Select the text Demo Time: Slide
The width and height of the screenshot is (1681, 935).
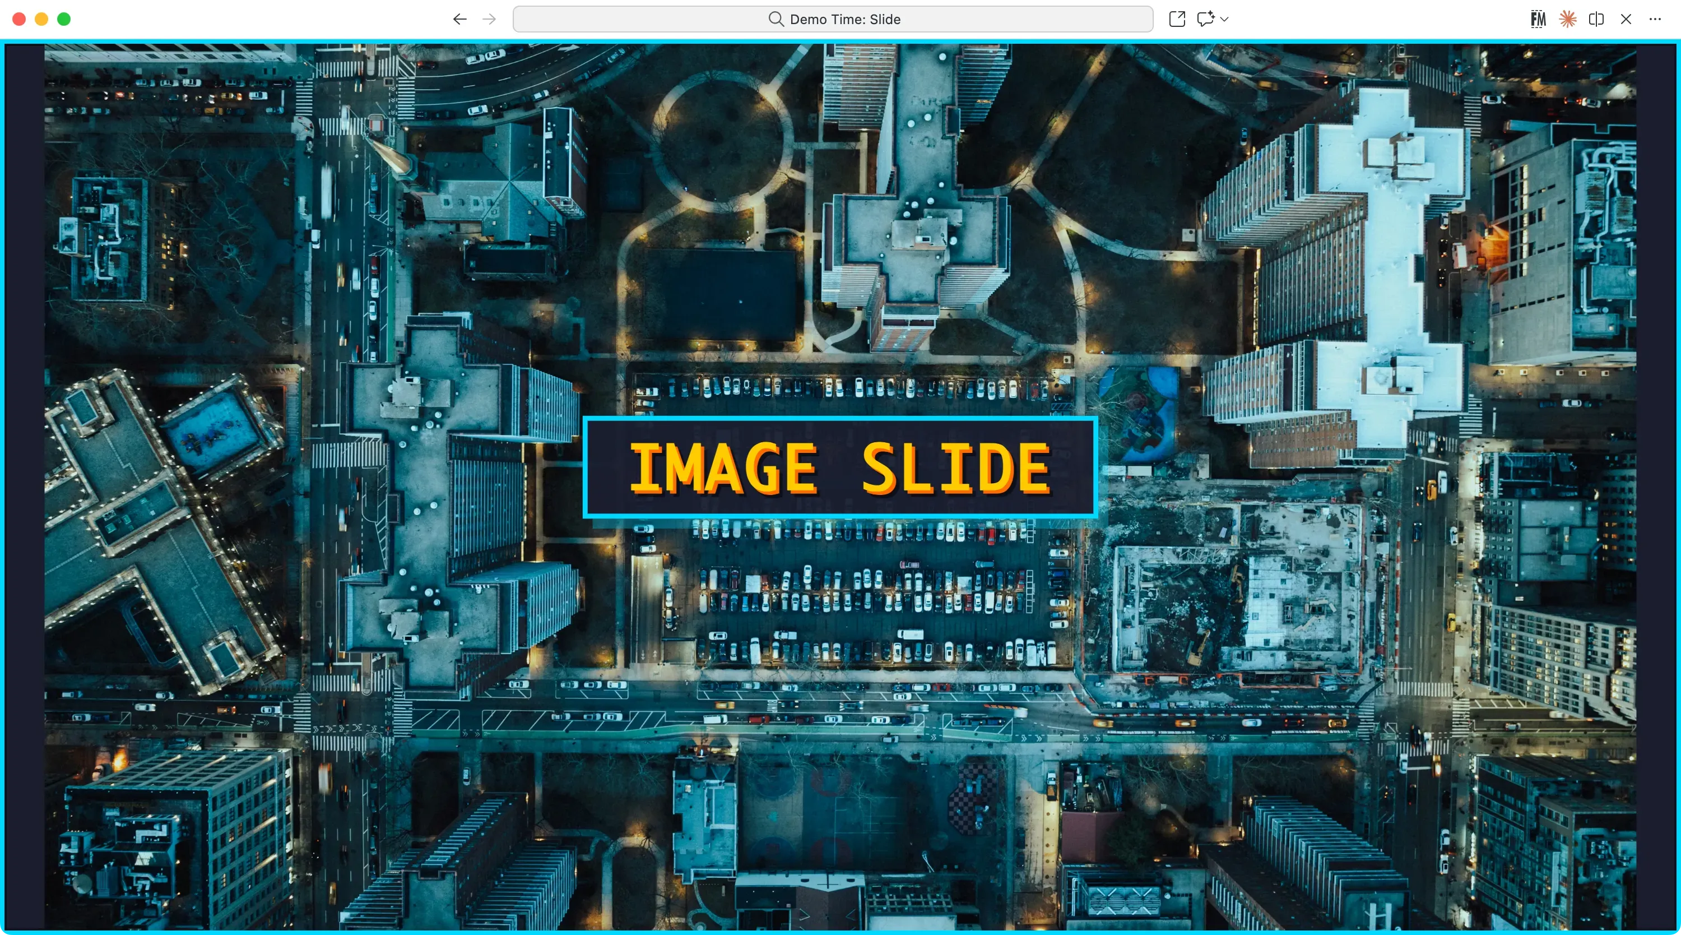[x=845, y=19]
